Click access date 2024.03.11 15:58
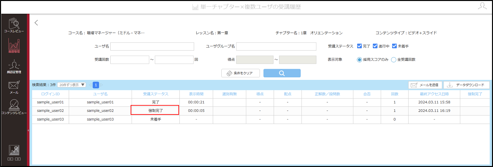 click(x=434, y=102)
